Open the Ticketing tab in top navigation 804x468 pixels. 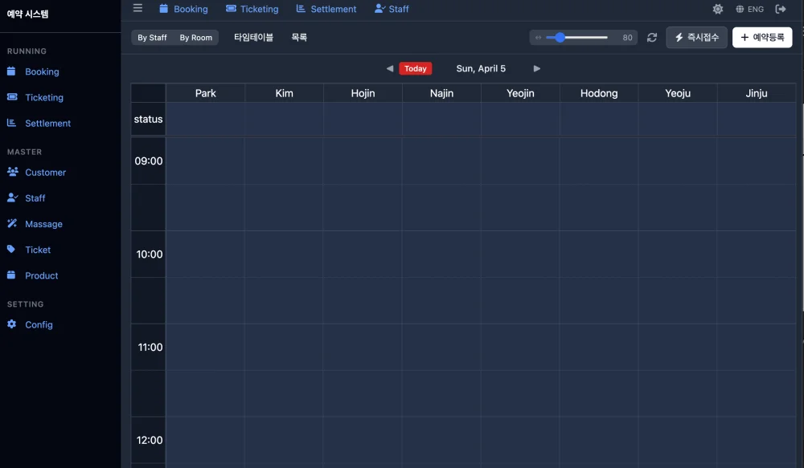(x=252, y=9)
